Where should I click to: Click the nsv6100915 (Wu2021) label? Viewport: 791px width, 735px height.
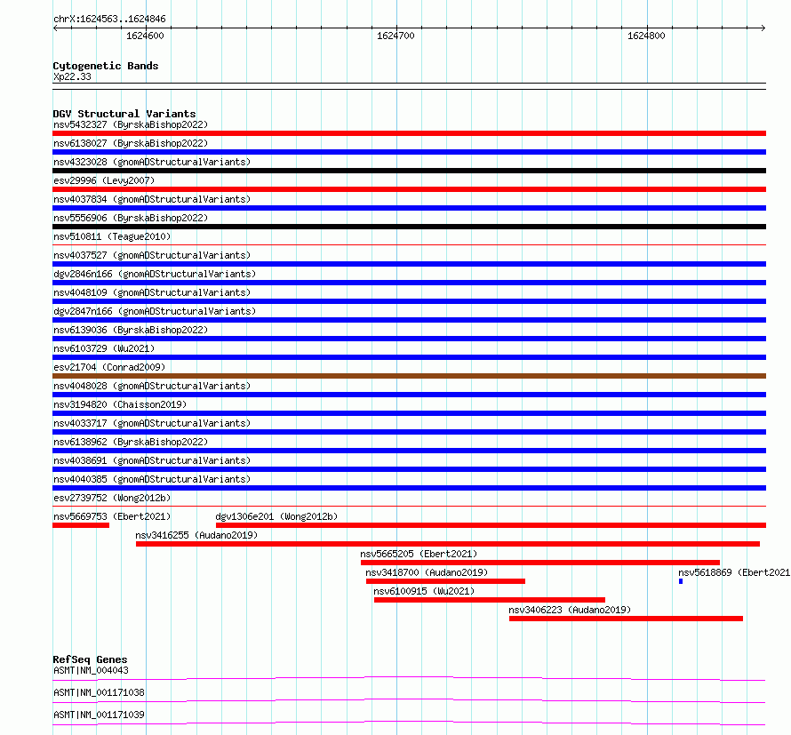pyautogui.click(x=424, y=591)
